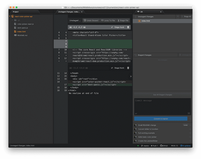Click Unstaged Changes header in Git panel
This screenshot has width=201, height=159.
[x=146, y=17]
